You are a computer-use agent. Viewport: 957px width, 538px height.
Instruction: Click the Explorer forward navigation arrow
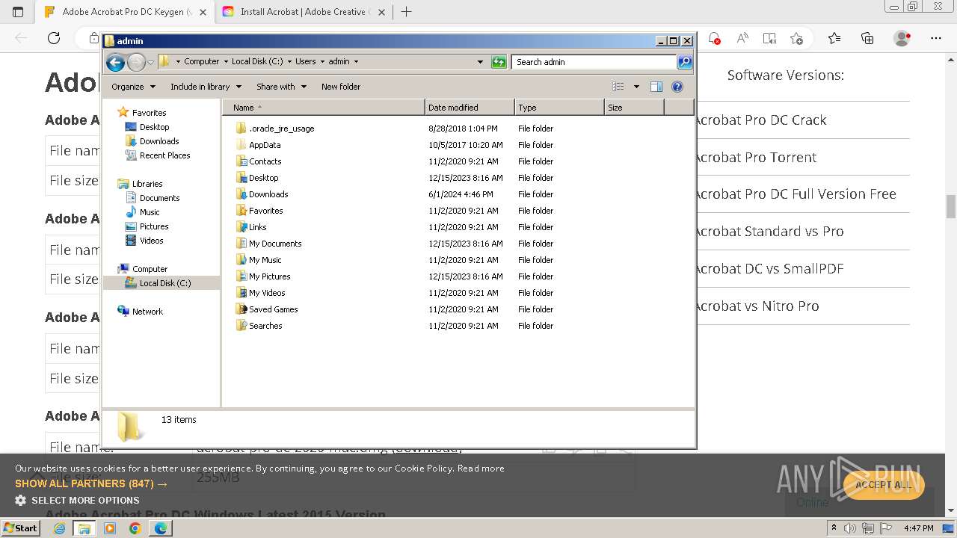pyautogui.click(x=136, y=62)
